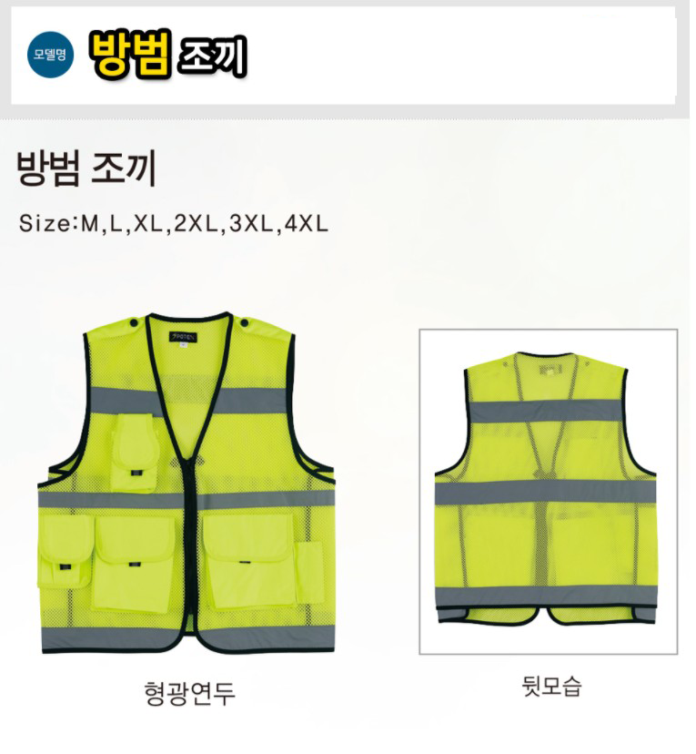Click the XL size right after L
The width and height of the screenshot is (696, 754).
pos(149,224)
